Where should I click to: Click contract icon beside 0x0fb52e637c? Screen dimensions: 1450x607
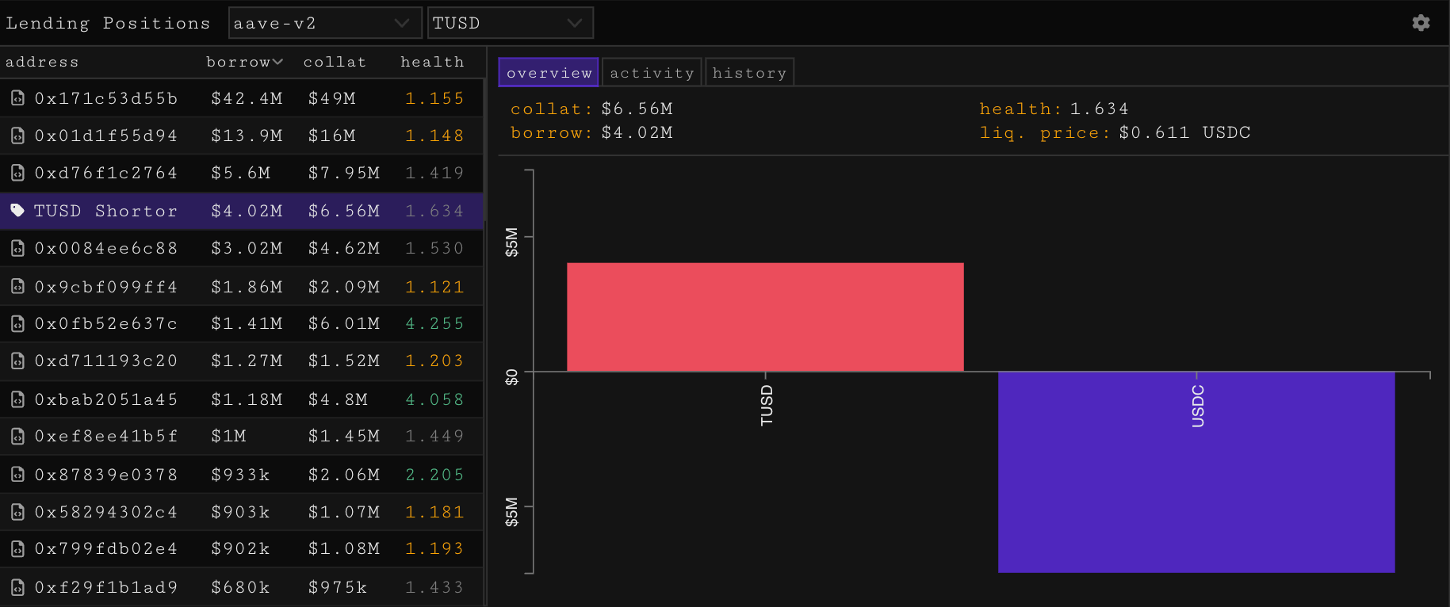(17, 323)
